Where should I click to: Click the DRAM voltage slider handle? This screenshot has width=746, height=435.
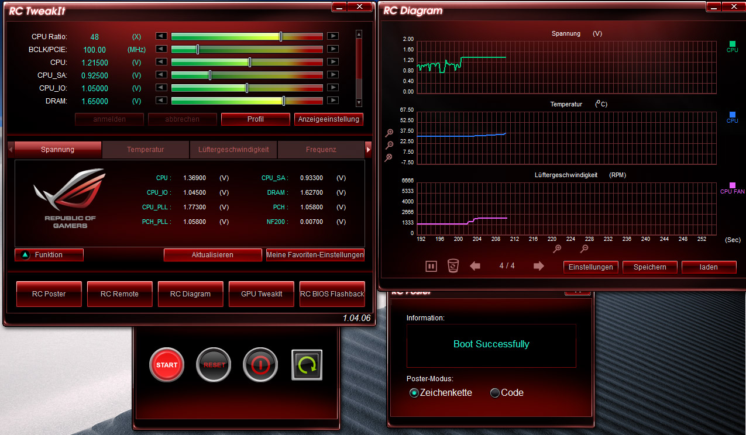click(x=284, y=101)
